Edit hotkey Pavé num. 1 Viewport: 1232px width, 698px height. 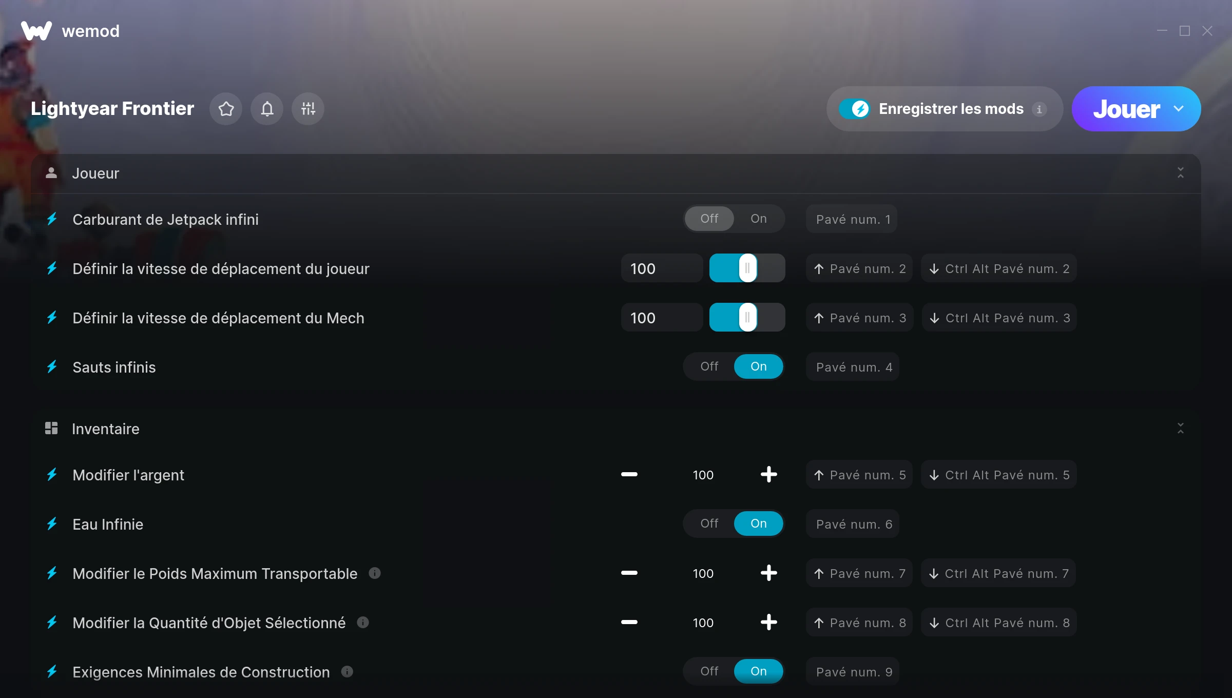pyautogui.click(x=852, y=219)
